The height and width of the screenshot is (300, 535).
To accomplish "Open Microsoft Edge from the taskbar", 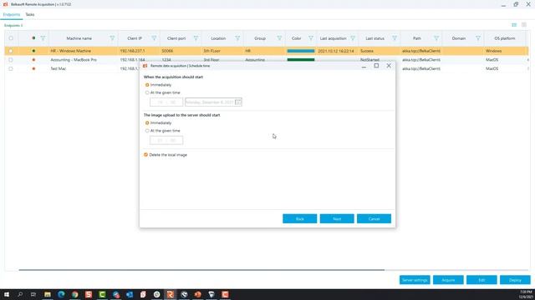I will (61, 294).
